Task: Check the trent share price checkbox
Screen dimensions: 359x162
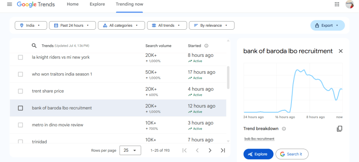Action: tap(20, 91)
